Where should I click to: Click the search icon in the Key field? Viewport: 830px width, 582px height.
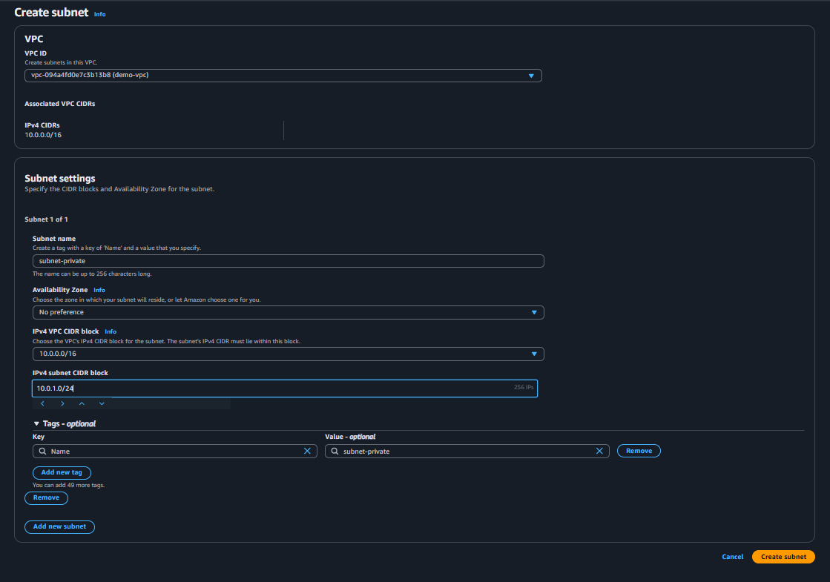pos(42,452)
